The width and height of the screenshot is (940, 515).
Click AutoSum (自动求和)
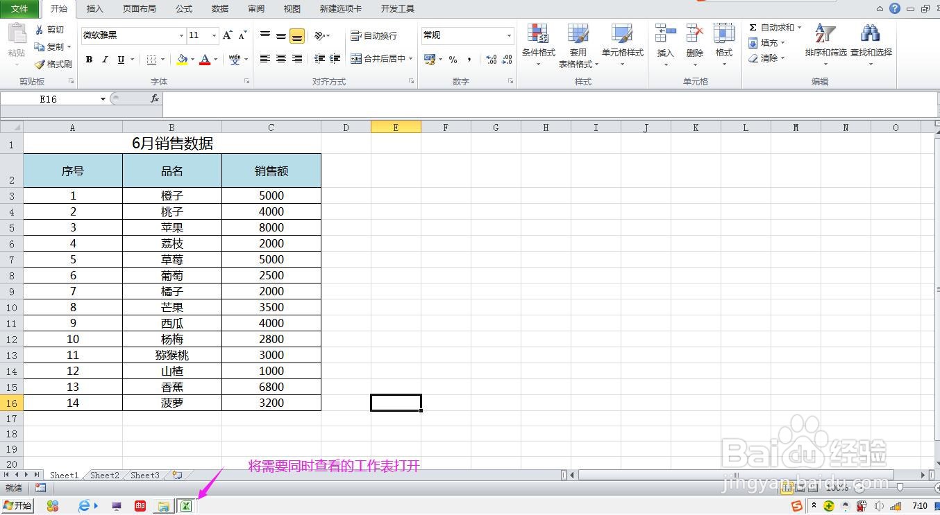click(775, 28)
